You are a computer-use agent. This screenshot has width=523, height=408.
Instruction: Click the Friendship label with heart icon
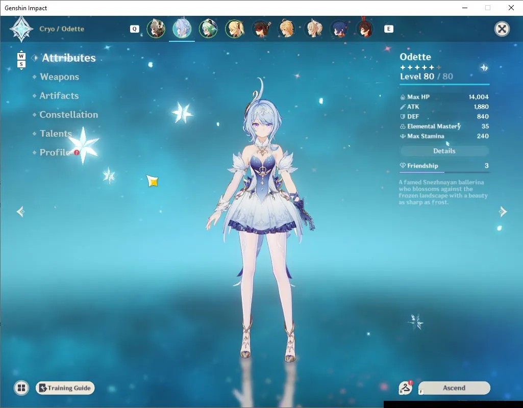point(419,166)
